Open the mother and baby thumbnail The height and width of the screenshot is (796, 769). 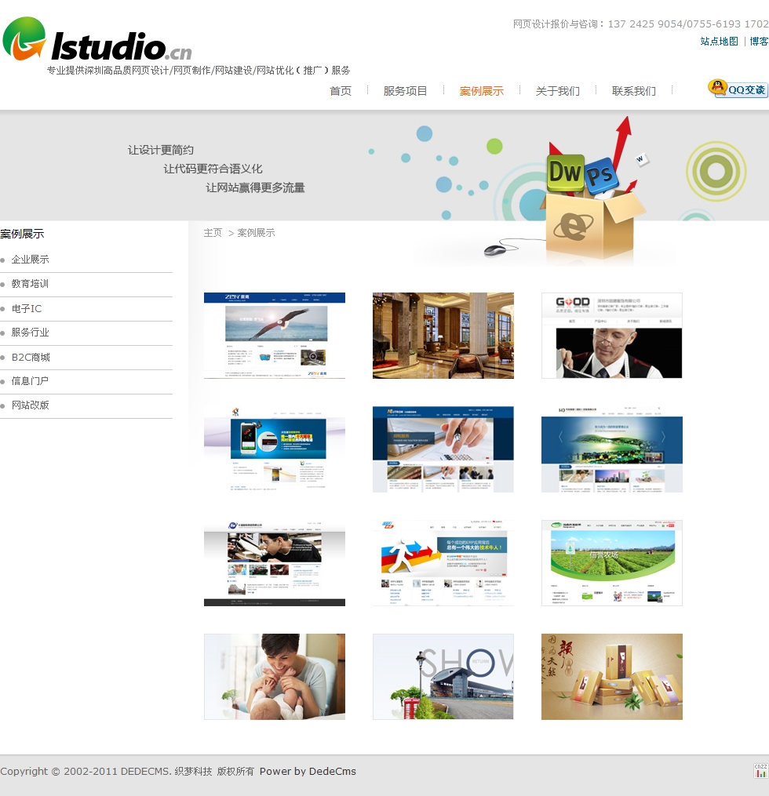point(274,676)
